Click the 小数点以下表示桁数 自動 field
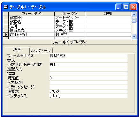This screenshot has width=139, height=117. tap(89, 65)
